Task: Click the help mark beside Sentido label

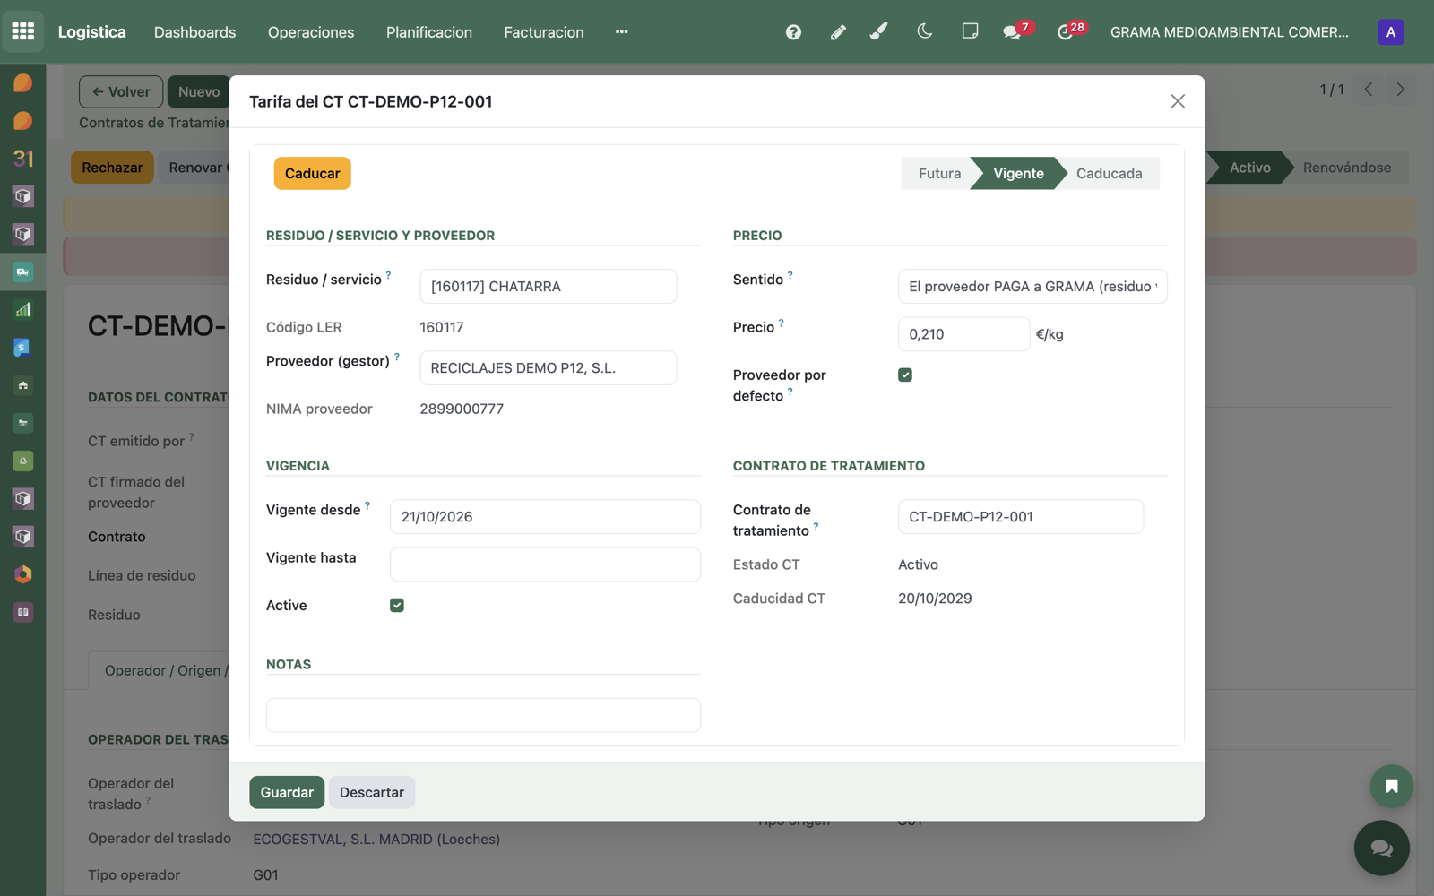Action: click(x=790, y=275)
